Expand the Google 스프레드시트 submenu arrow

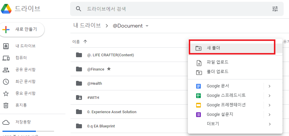[269, 96]
